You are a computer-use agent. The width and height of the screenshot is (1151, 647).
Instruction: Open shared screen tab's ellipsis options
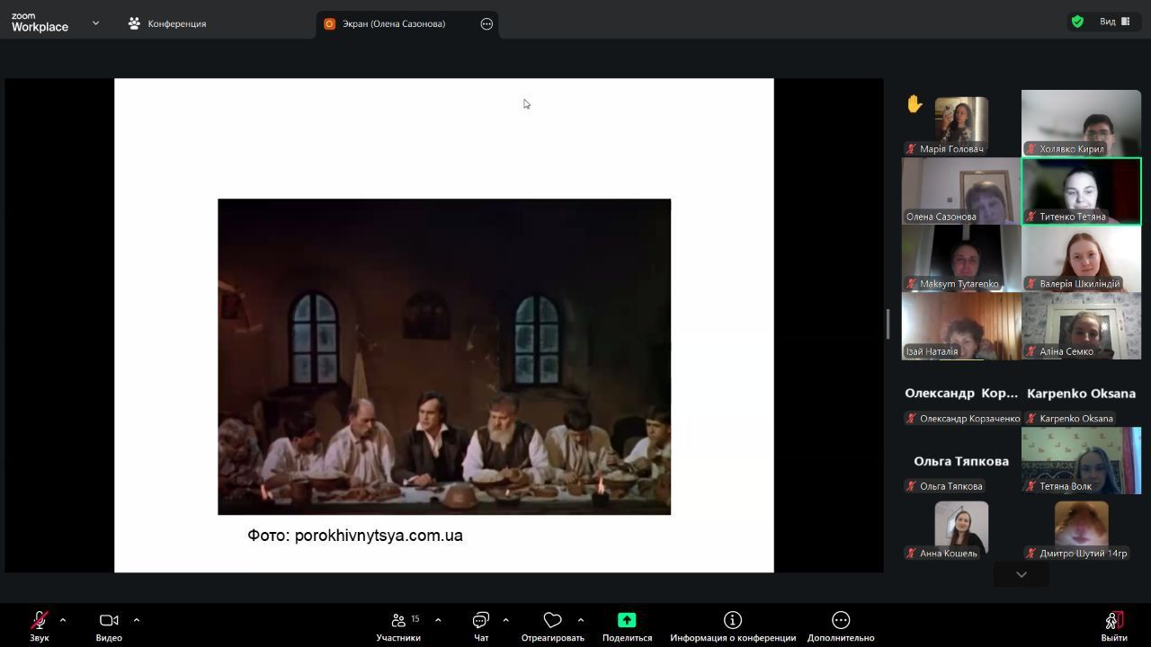(486, 24)
